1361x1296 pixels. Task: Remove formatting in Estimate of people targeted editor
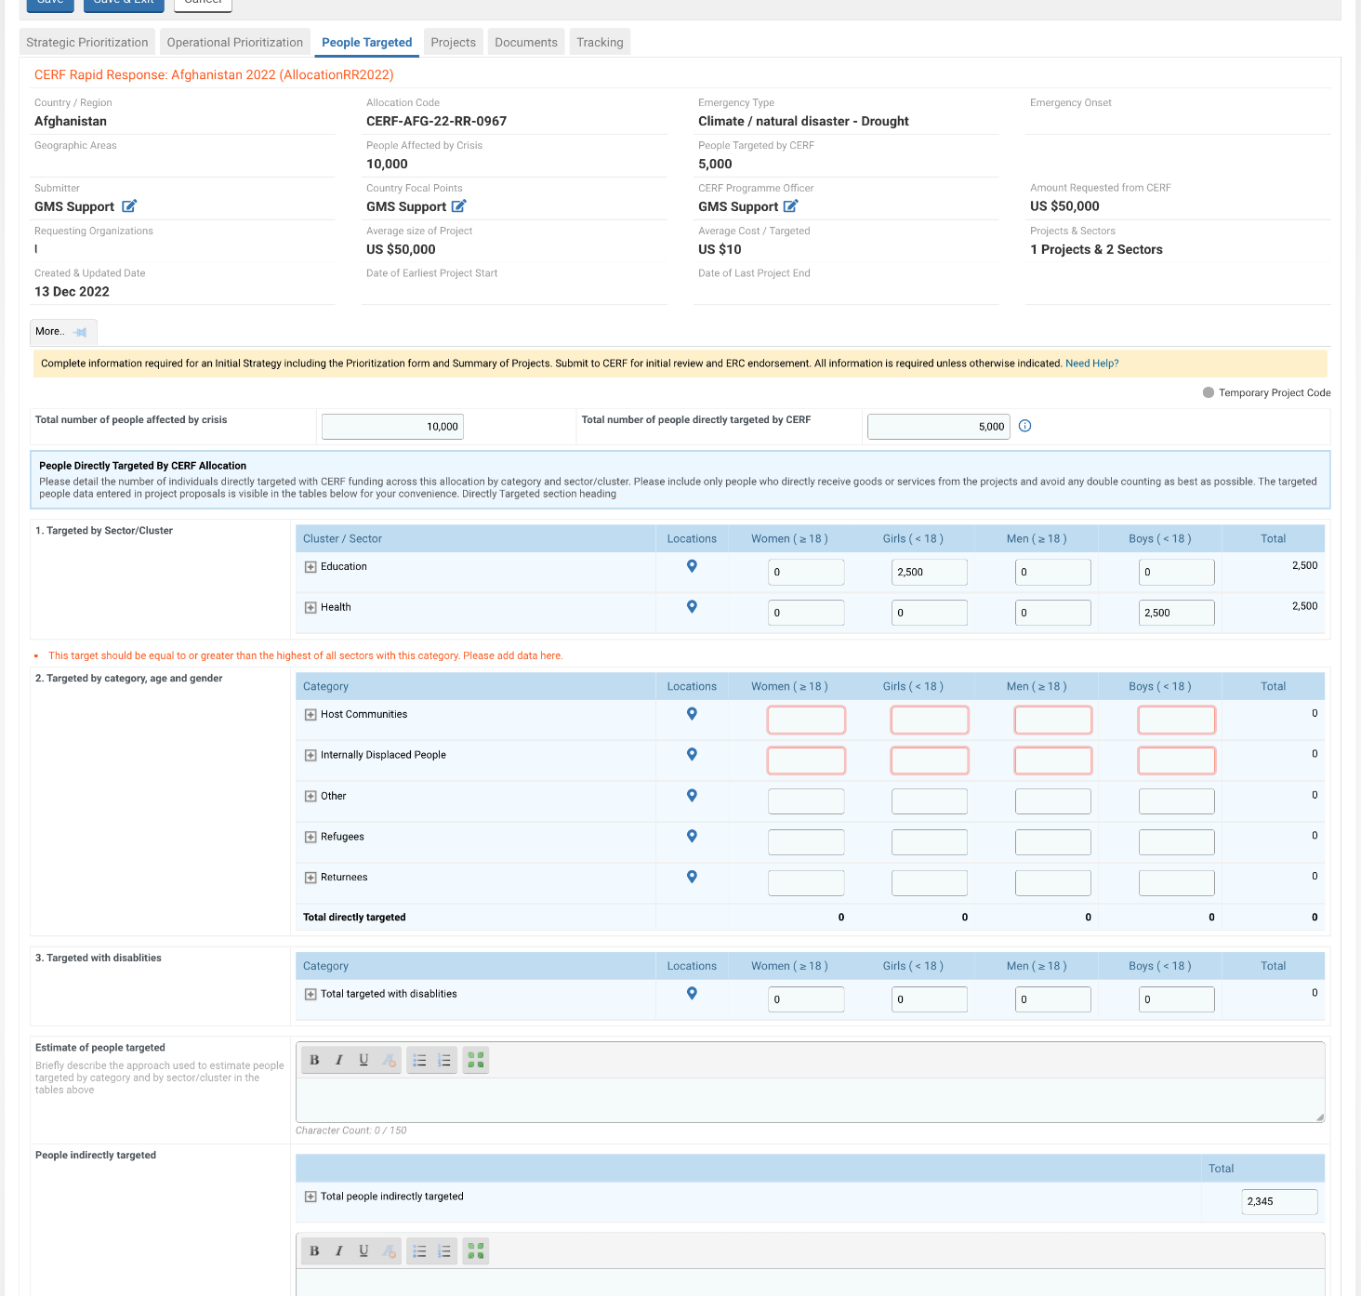point(389,1060)
